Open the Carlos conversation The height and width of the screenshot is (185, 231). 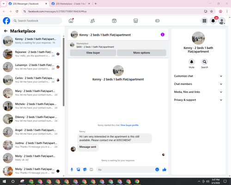[x=31, y=80]
